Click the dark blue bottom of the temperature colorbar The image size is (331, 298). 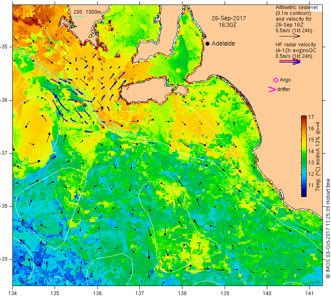point(304,195)
